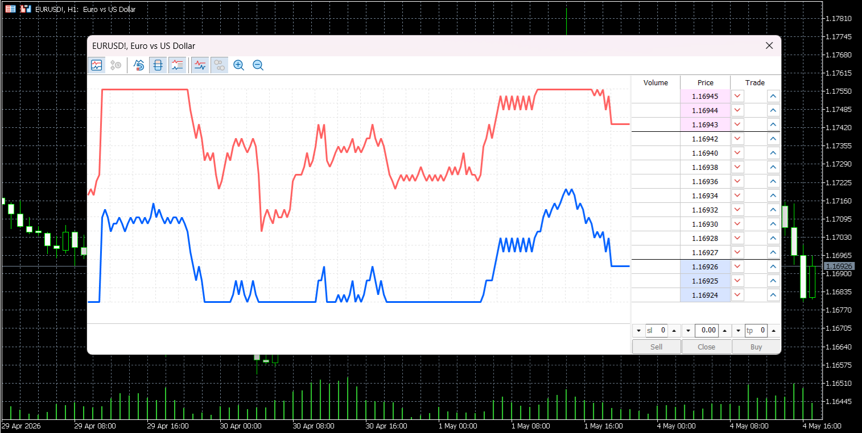Image resolution: width=862 pixels, height=433 pixels.
Task: Select the 1.16945 ask price cell
Action: point(705,96)
